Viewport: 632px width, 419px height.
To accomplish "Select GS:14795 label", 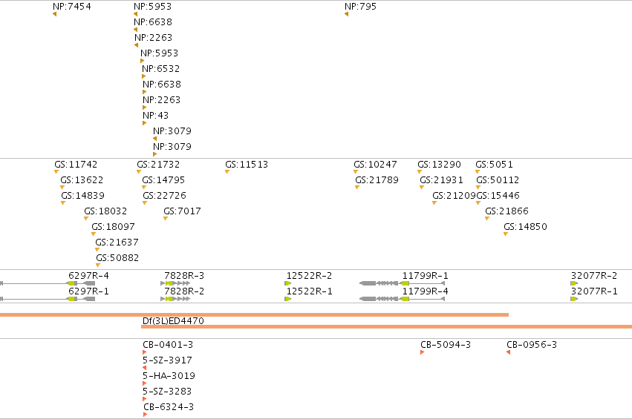I will point(163,180).
